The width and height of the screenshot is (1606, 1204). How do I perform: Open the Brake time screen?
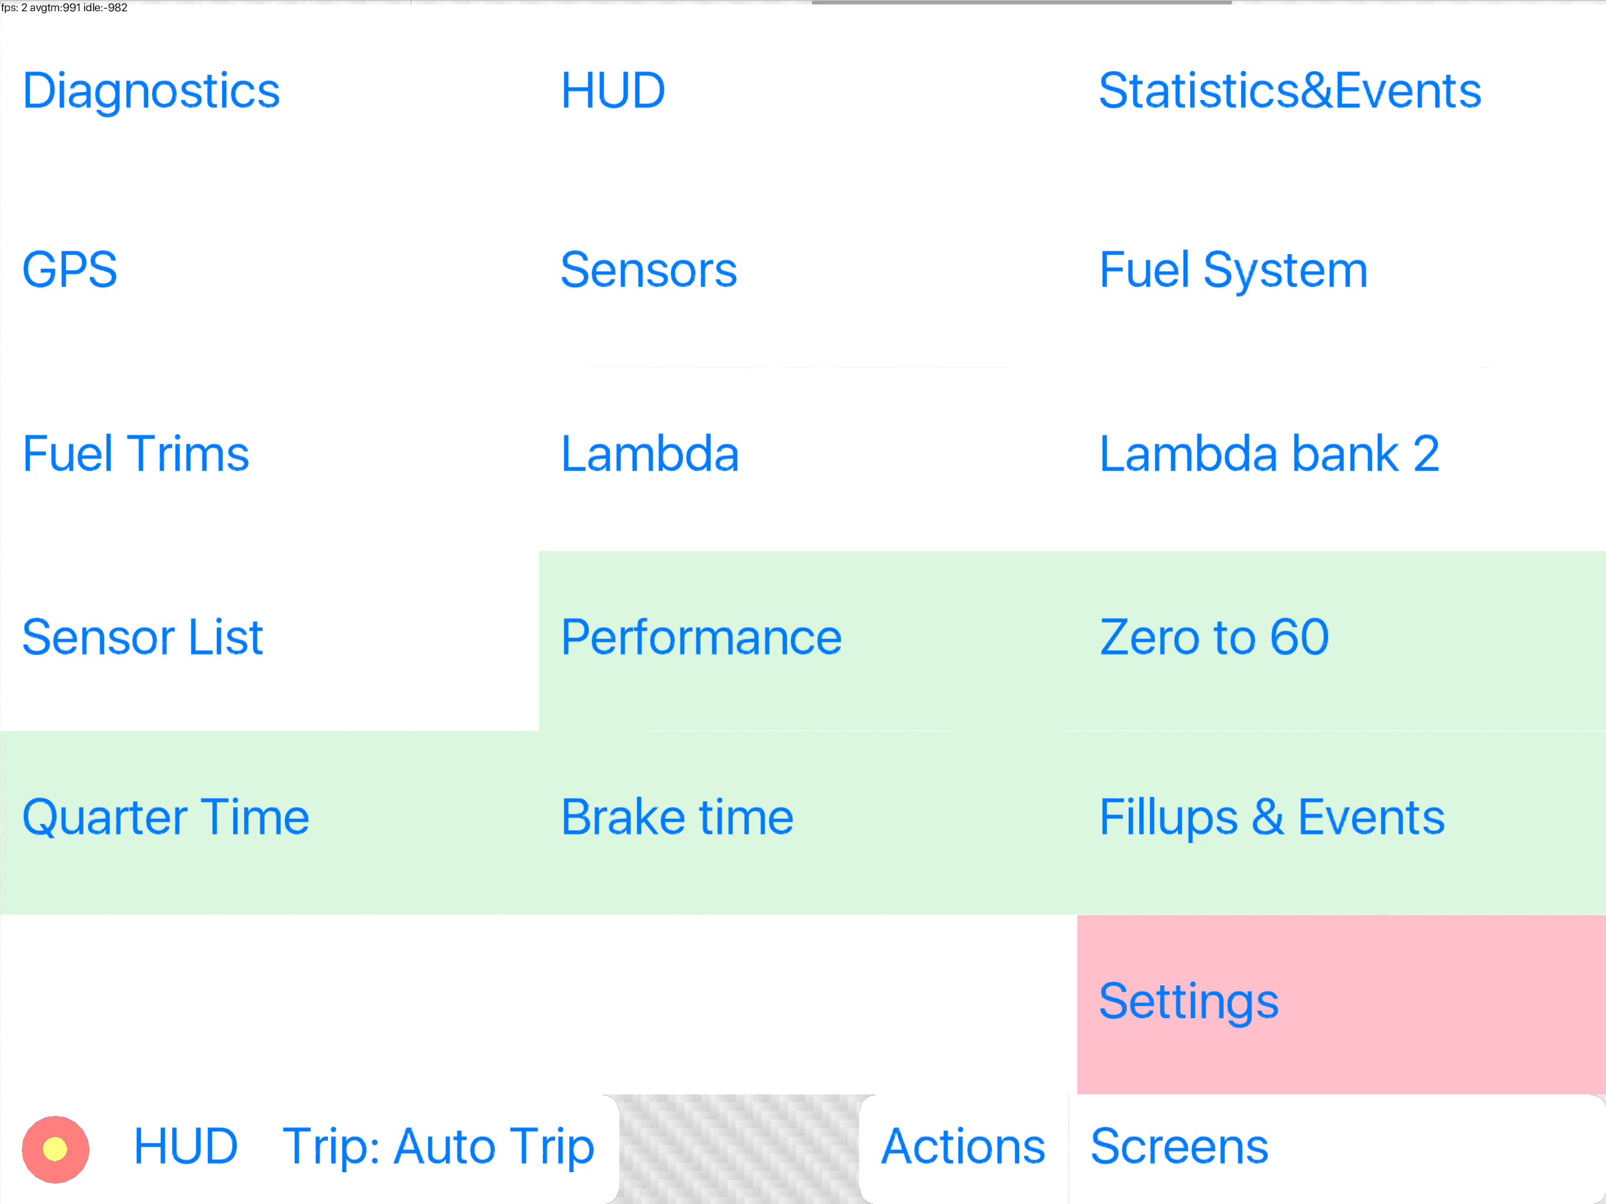(x=677, y=818)
